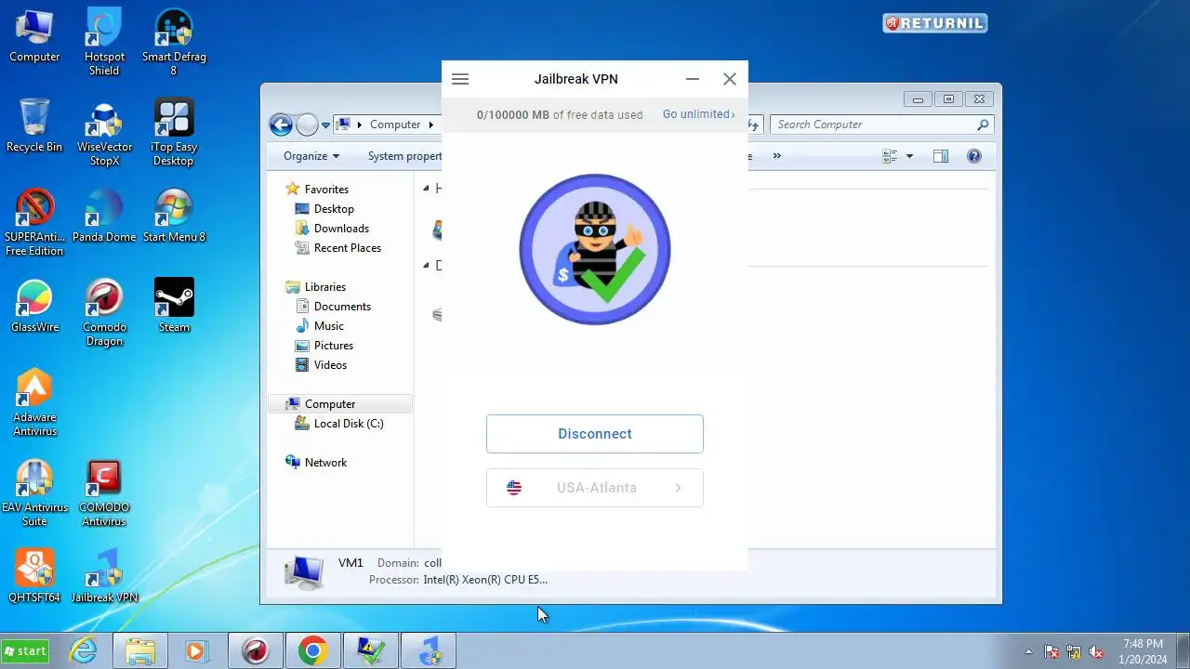Select Downloads under Favorites

coord(341,229)
